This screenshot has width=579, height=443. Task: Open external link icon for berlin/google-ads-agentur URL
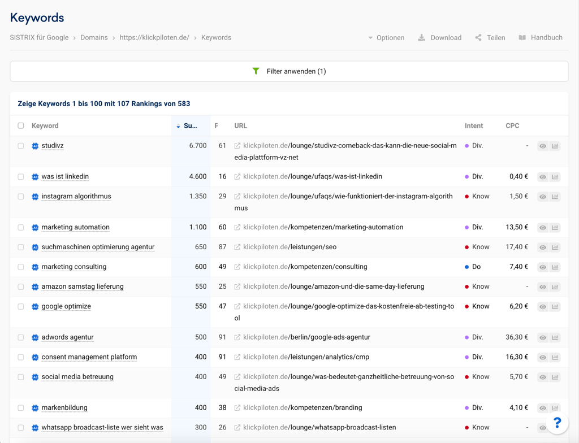pyautogui.click(x=237, y=337)
